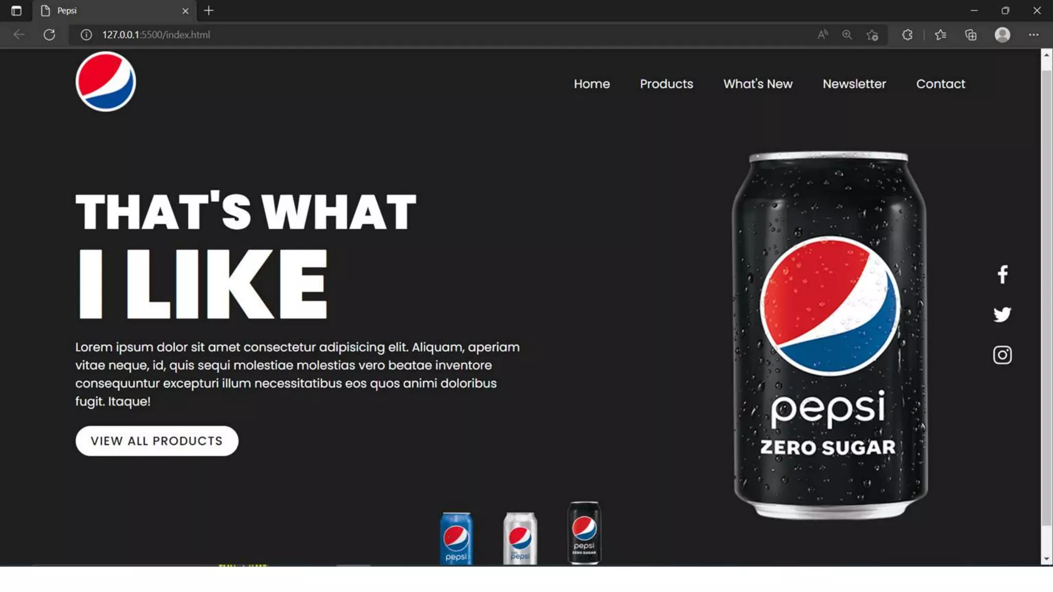Open the Twitter bird icon
The width and height of the screenshot is (1053, 592).
[1002, 314]
